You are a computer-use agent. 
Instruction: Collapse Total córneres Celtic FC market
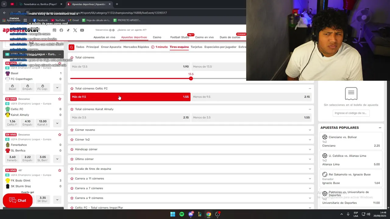[310, 89]
